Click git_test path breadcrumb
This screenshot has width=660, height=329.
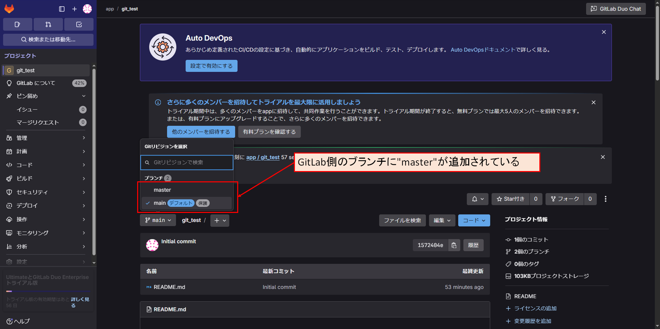click(x=191, y=220)
